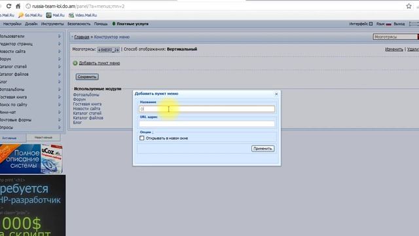The width and height of the screenshot is (419, 236).
Task: Open Почтовые формы sidebar item
Action: coord(16,120)
